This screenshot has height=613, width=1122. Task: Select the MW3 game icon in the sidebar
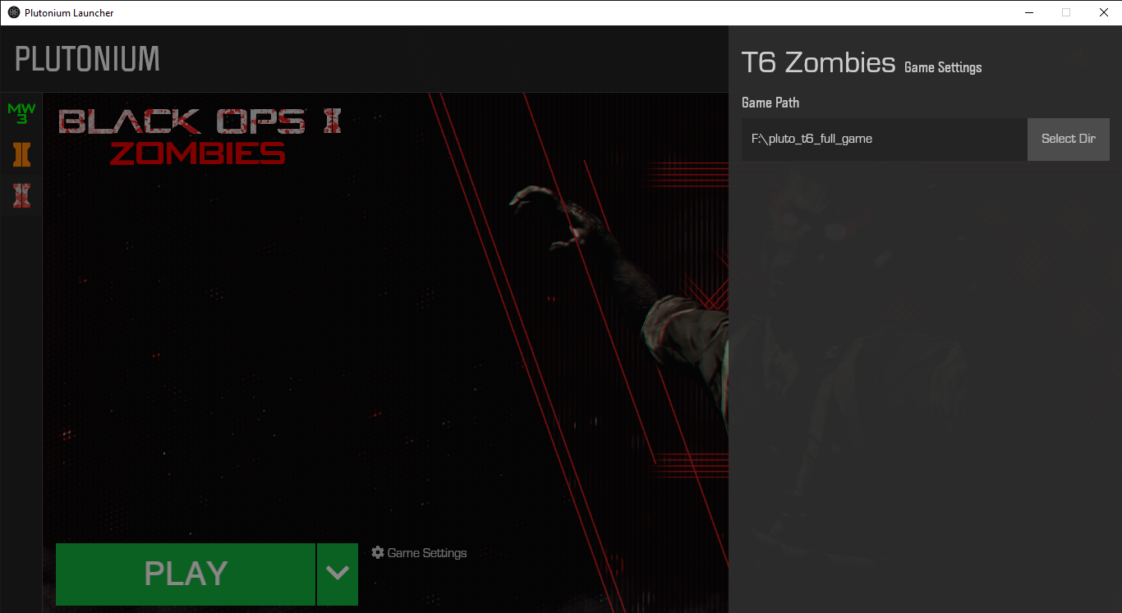click(21, 113)
